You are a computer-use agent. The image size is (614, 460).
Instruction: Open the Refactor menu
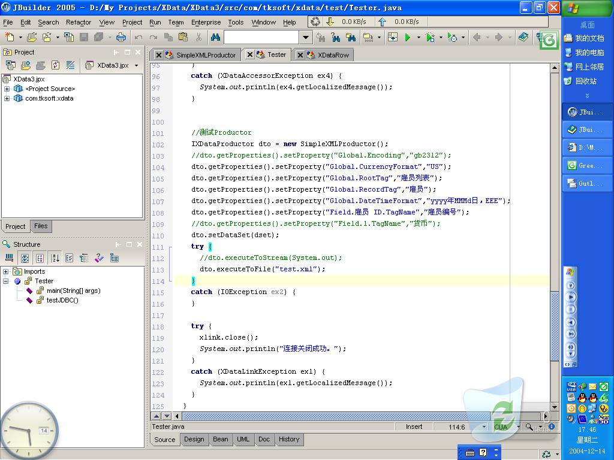79,22
